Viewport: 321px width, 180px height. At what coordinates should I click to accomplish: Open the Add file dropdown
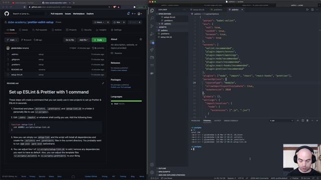point(84,40)
